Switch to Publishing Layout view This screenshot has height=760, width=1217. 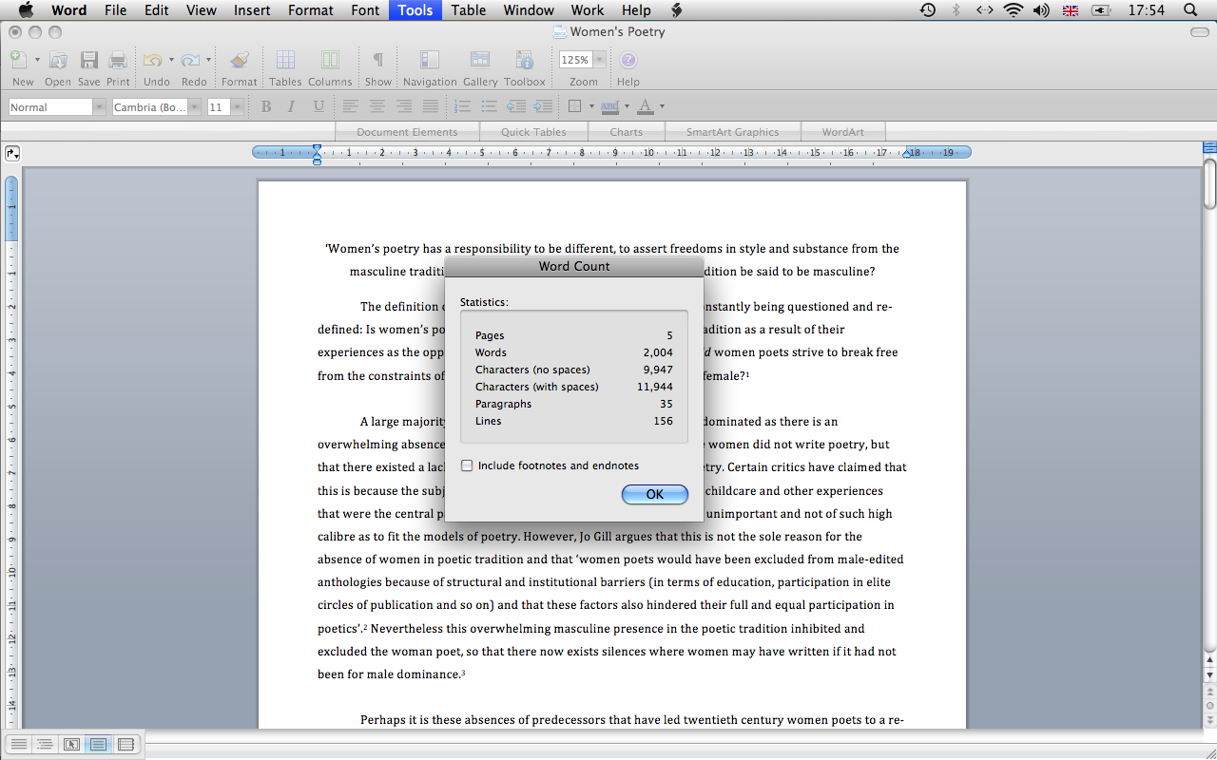coord(71,744)
